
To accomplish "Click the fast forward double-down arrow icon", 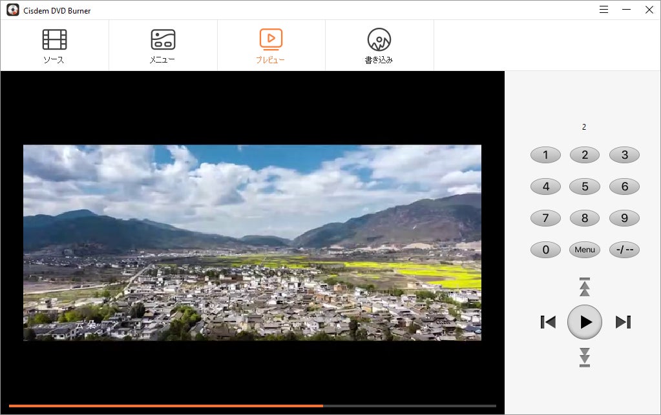I will pos(585,358).
